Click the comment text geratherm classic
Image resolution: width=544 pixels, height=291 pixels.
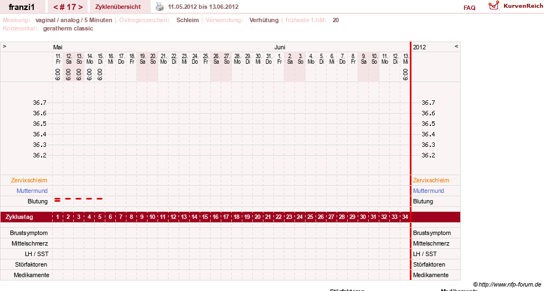[x=68, y=28]
